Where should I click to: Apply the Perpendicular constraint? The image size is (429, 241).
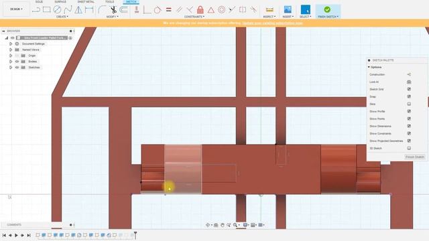pos(190,10)
